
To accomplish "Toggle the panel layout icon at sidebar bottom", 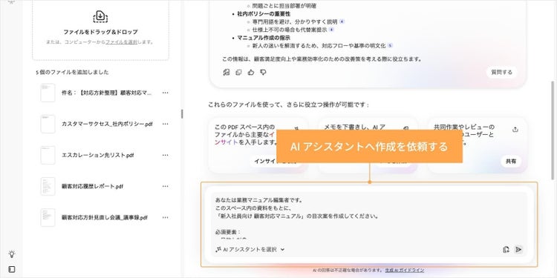I will (x=12, y=270).
